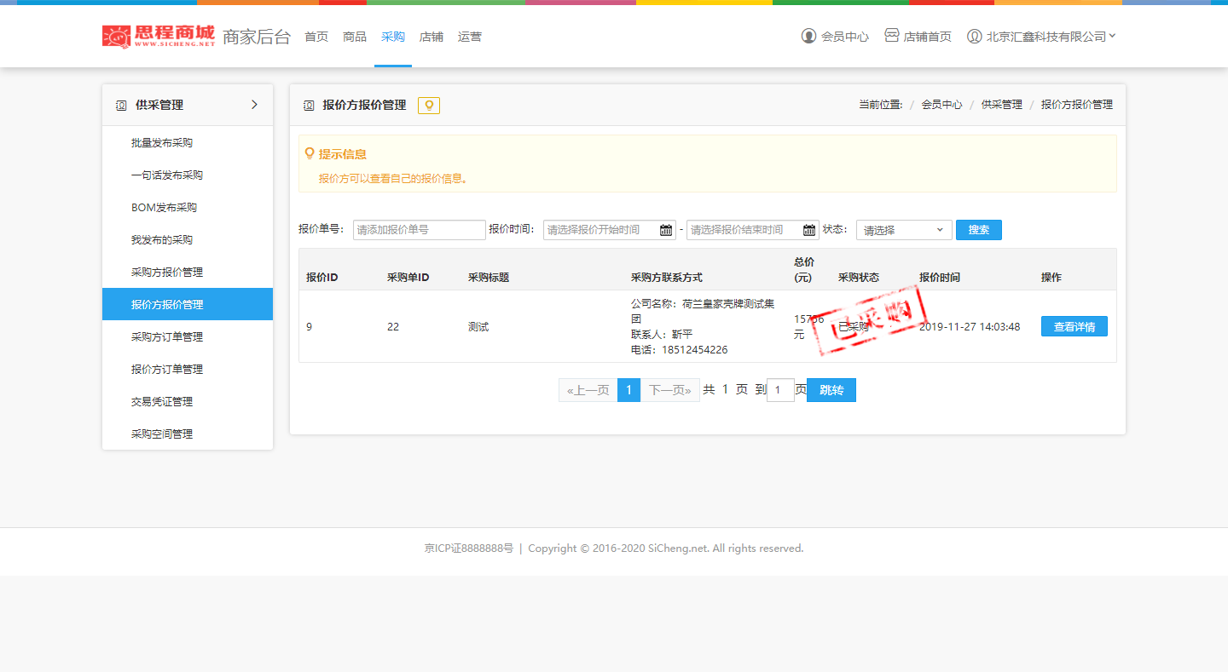This screenshot has height=672, width=1228.
Task: Click 会员中心 in the breadcrumb
Action: click(941, 105)
